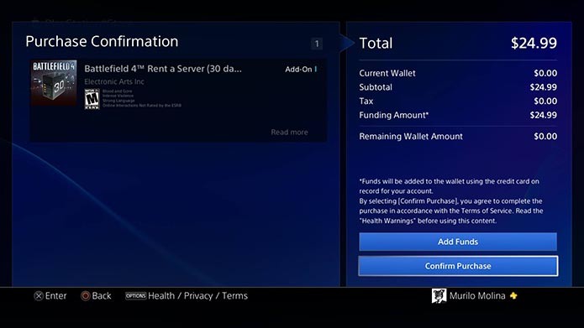This screenshot has width=584, height=328.
Task: Click the Add-On label
Action: [x=298, y=69]
